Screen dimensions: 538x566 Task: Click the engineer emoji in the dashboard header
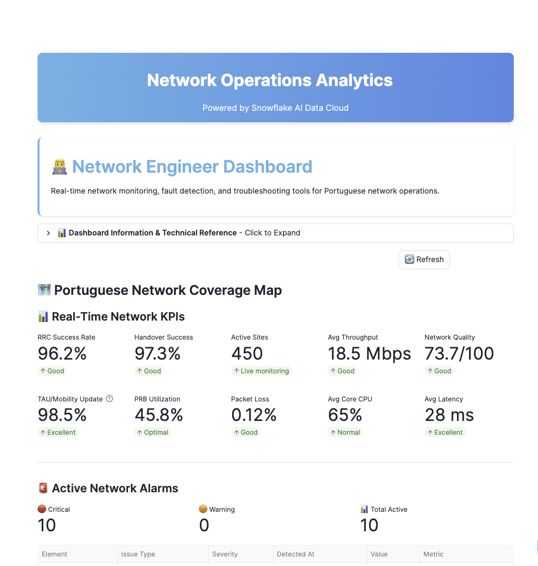tap(59, 166)
